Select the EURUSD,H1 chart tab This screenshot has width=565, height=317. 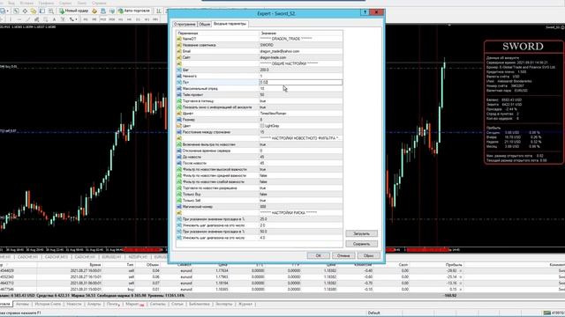(x=111, y=257)
